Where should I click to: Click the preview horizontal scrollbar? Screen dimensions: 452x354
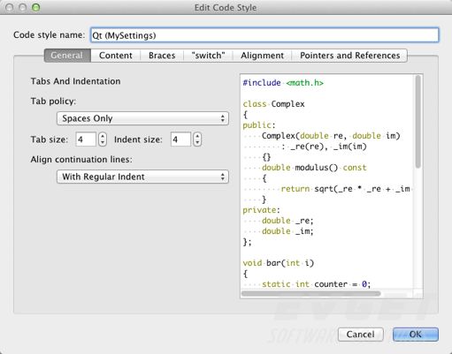(x=311, y=293)
